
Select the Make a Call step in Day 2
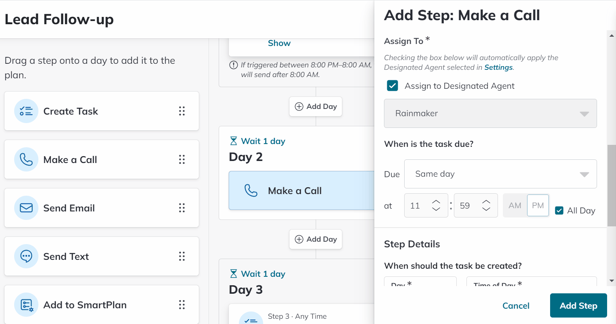[302, 190]
